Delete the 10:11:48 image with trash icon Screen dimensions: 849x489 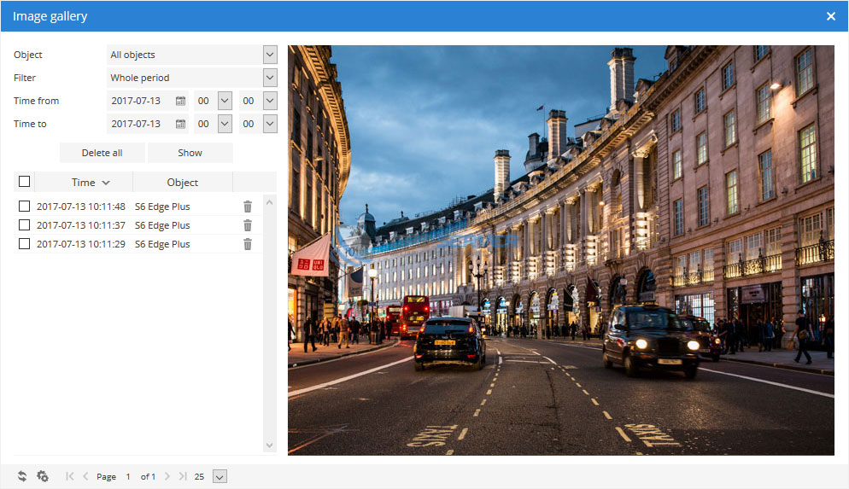pos(248,207)
